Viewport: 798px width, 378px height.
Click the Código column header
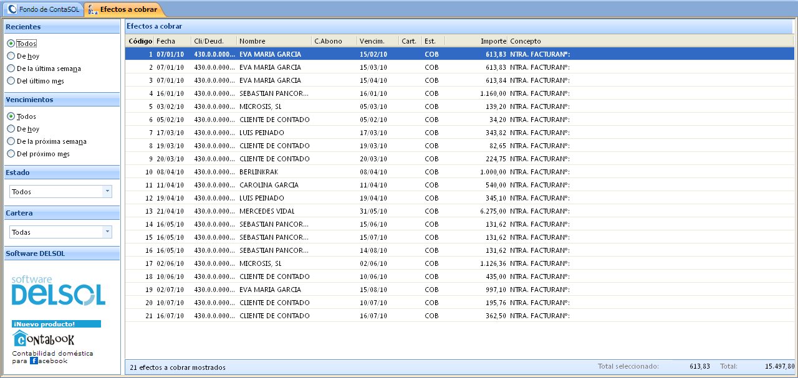pos(140,41)
